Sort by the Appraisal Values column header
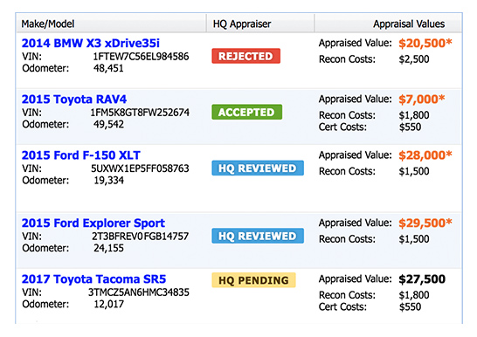This screenshot has width=477, height=337. 409,24
